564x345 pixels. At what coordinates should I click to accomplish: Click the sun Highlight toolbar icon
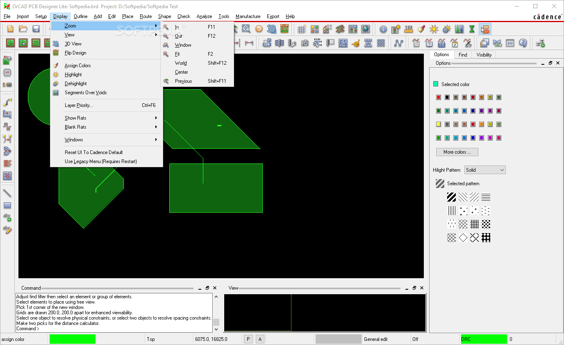[434, 29]
